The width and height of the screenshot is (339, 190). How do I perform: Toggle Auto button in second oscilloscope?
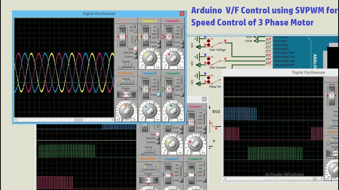[x=158, y=134]
